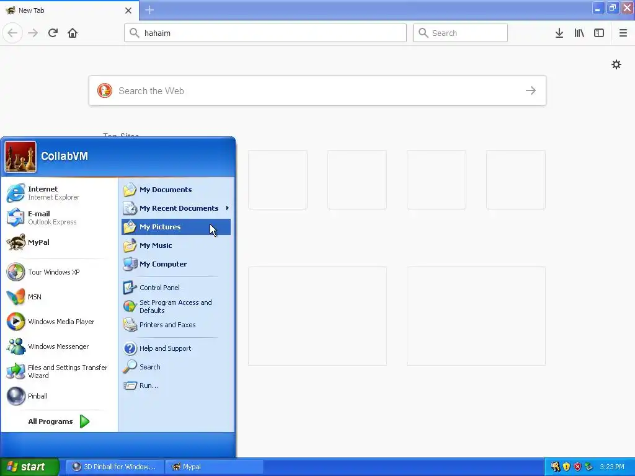The width and height of the screenshot is (635, 476).
Task: Click the yellow security shield tray icon
Action: click(x=567, y=467)
